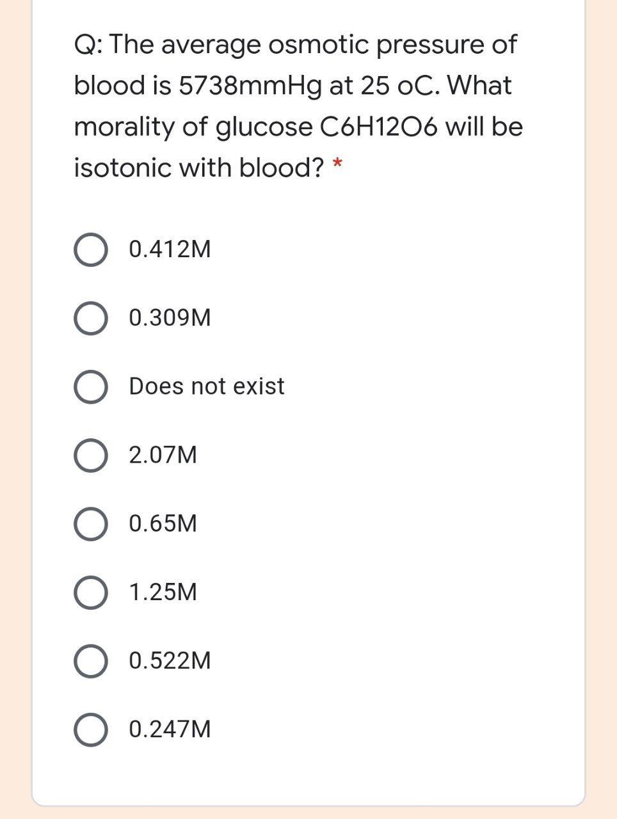
Task: Tick the 1.25M radio circle
Action: tap(90, 592)
